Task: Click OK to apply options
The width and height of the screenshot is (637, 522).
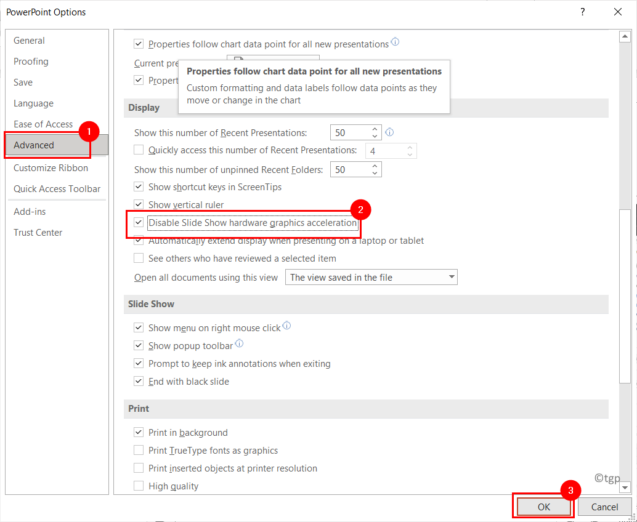Action: coord(543,507)
